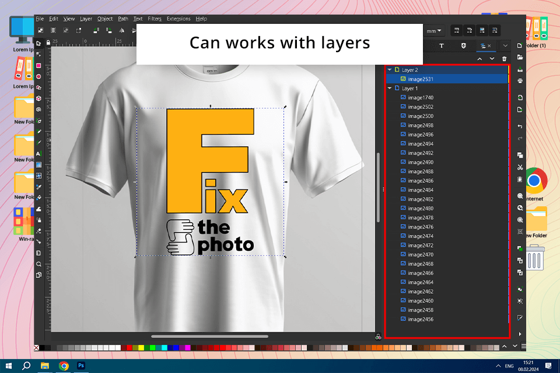This screenshot has height=373, width=560.
Task: Create new document icon in commands bar
Action: [520, 45]
